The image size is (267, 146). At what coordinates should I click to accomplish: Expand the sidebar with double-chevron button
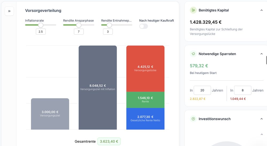click(9, 11)
